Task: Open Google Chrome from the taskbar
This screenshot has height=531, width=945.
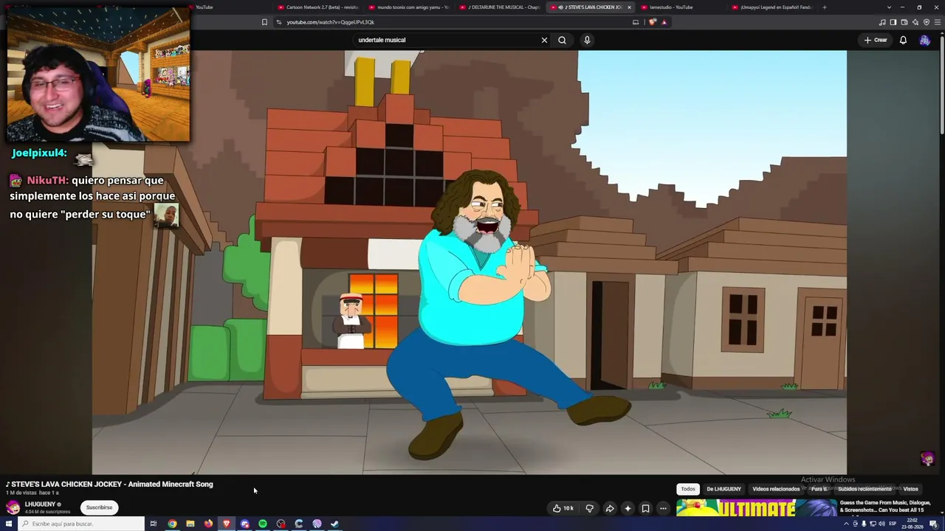Action: pyautogui.click(x=172, y=524)
